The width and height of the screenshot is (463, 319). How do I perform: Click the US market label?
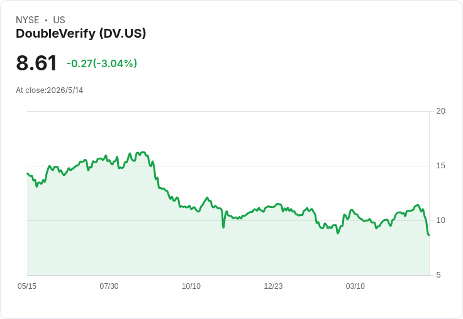click(x=59, y=20)
